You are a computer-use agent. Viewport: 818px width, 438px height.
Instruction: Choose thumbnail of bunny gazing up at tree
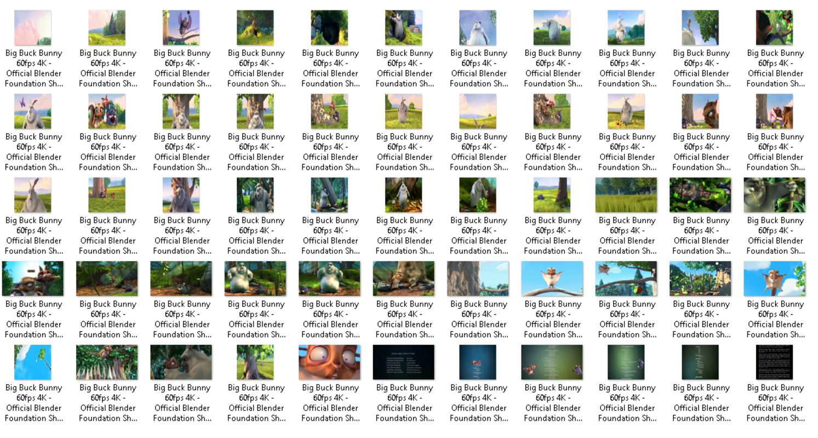[701, 28]
